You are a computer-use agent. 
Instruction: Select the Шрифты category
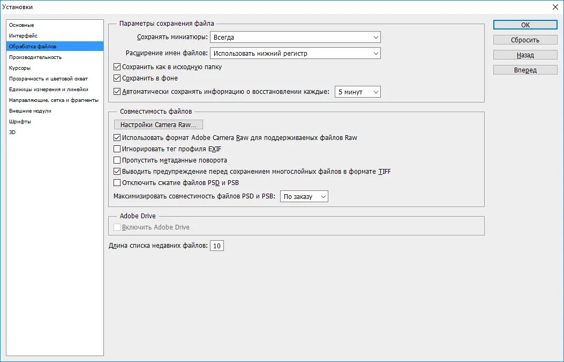pyautogui.click(x=55, y=121)
